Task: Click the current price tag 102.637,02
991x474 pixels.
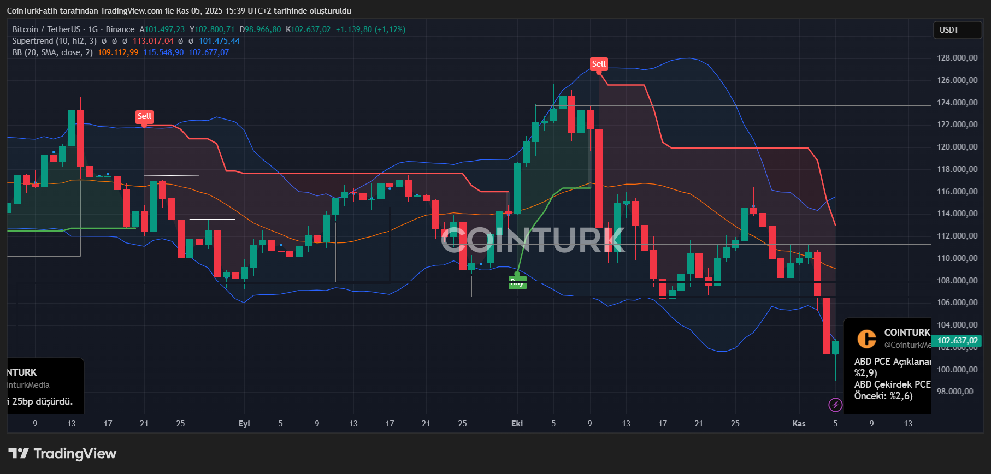Action: click(957, 341)
